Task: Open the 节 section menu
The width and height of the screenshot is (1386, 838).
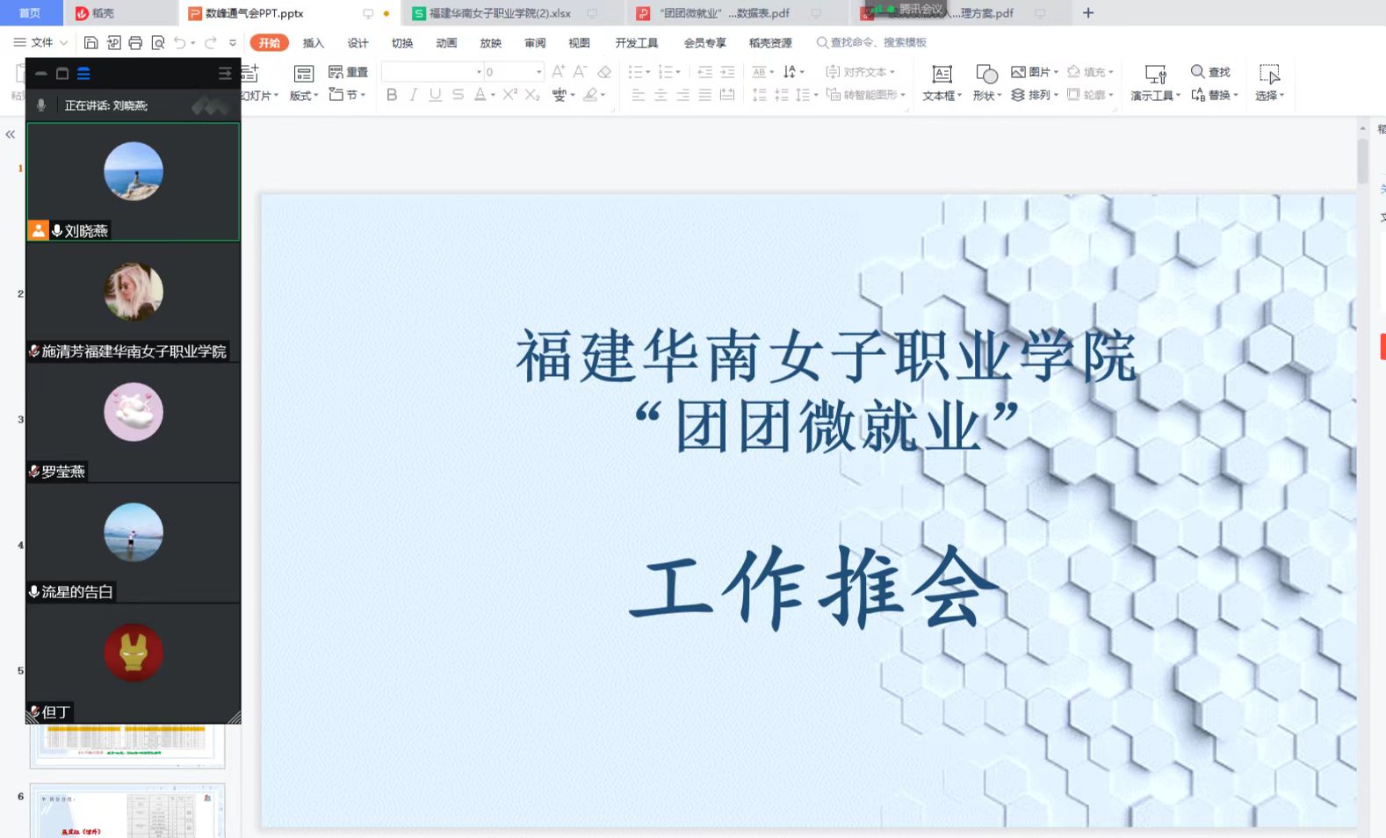Action: coord(347,95)
